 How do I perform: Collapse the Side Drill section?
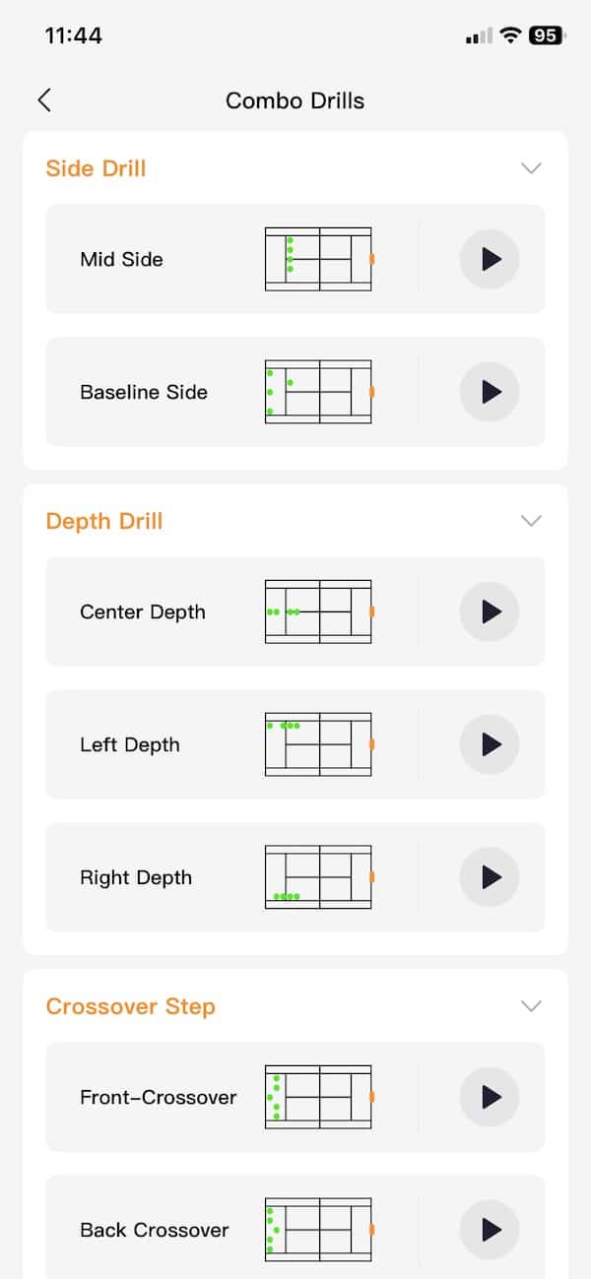[531, 168]
